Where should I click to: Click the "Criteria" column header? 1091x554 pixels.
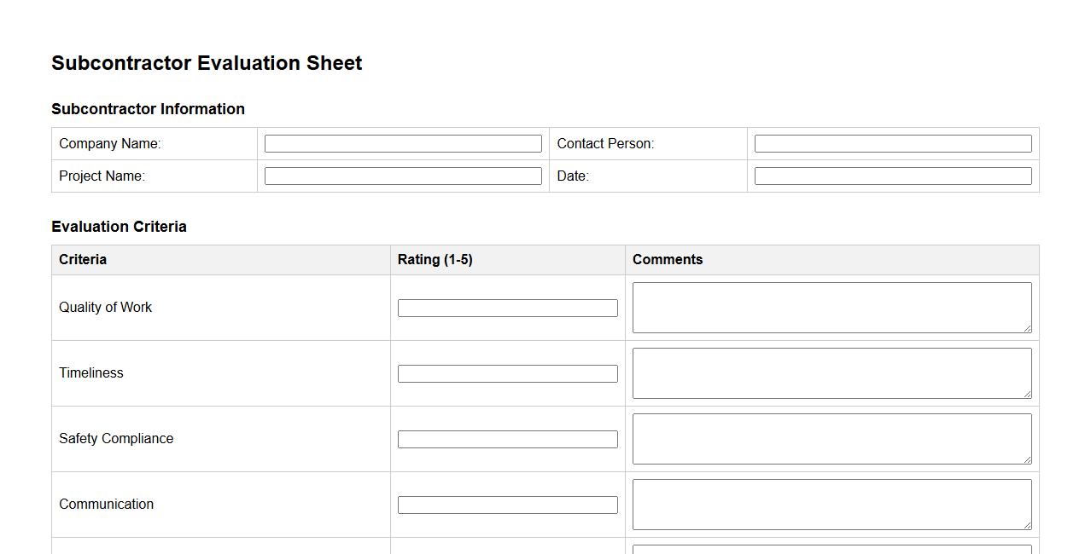[x=83, y=260]
